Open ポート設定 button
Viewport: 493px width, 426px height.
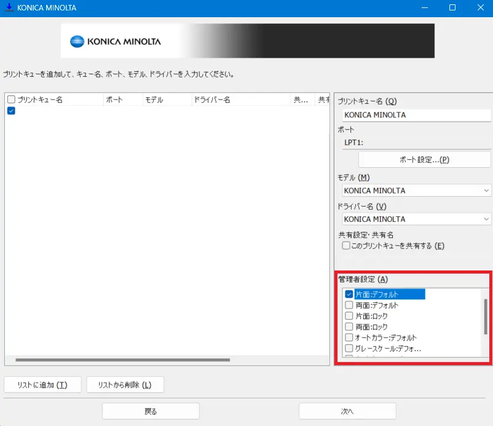(x=424, y=159)
